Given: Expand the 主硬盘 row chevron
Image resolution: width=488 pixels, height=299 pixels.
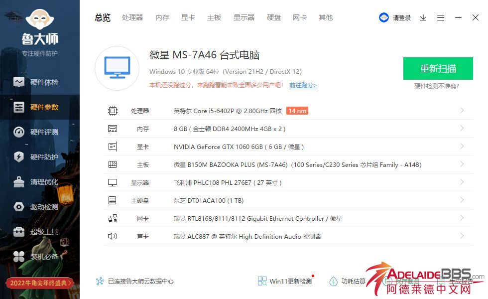Looking at the screenshot, I should pos(462,200).
